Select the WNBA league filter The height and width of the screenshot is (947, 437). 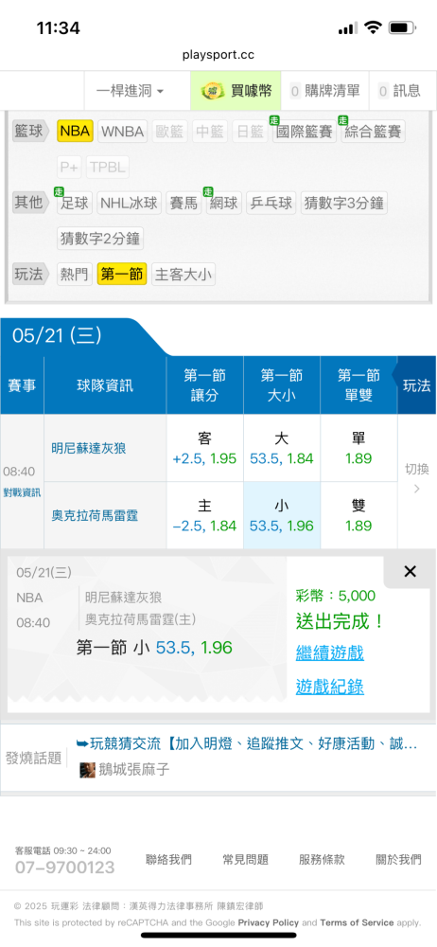point(123,131)
